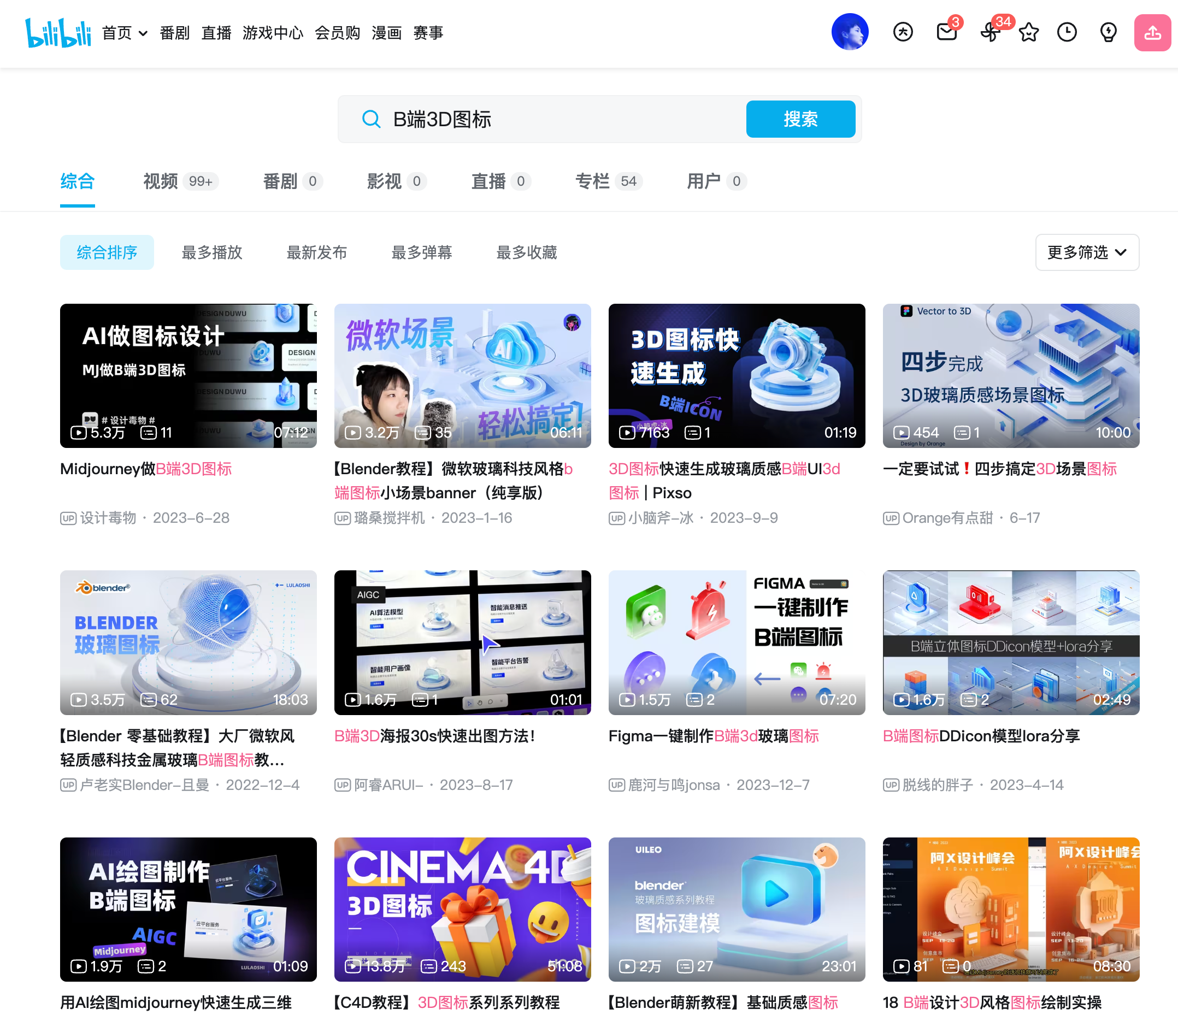Visit uploader 璐桑搅拌机
This screenshot has width=1178, height=1015.
[390, 518]
